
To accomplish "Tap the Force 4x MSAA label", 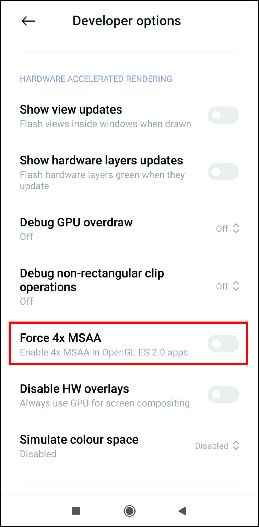I will [x=60, y=338].
